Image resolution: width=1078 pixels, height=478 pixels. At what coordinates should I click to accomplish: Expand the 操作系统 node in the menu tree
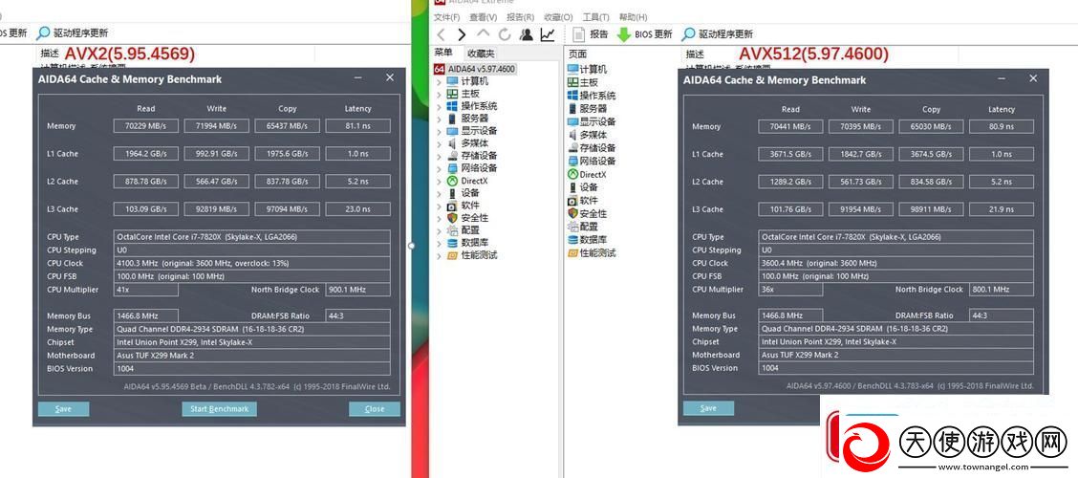(x=440, y=106)
